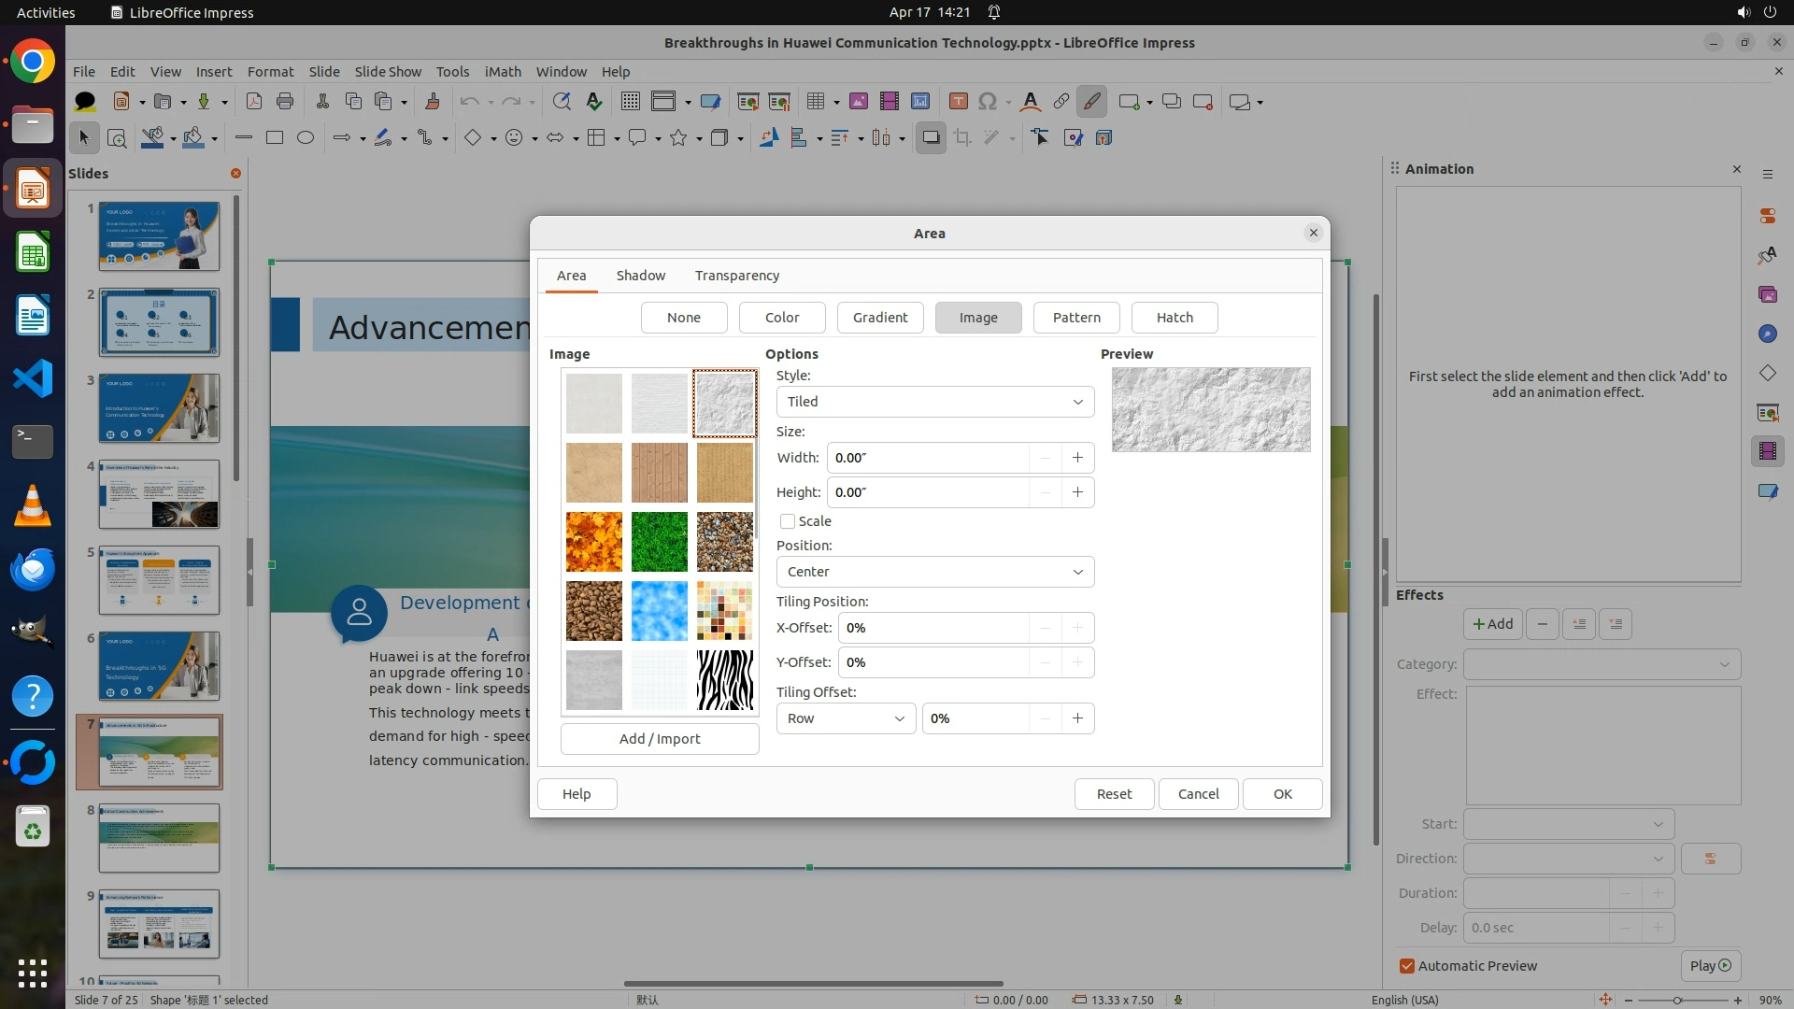Expand the Style dropdown showing Tiled
The width and height of the screenshot is (1794, 1009).
934,402
